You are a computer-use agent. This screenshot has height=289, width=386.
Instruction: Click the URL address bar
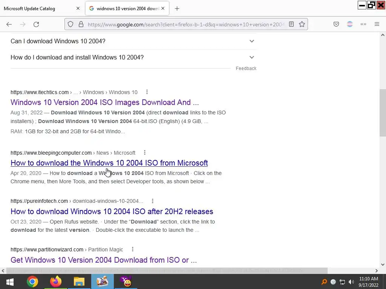pyautogui.click(x=186, y=24)
